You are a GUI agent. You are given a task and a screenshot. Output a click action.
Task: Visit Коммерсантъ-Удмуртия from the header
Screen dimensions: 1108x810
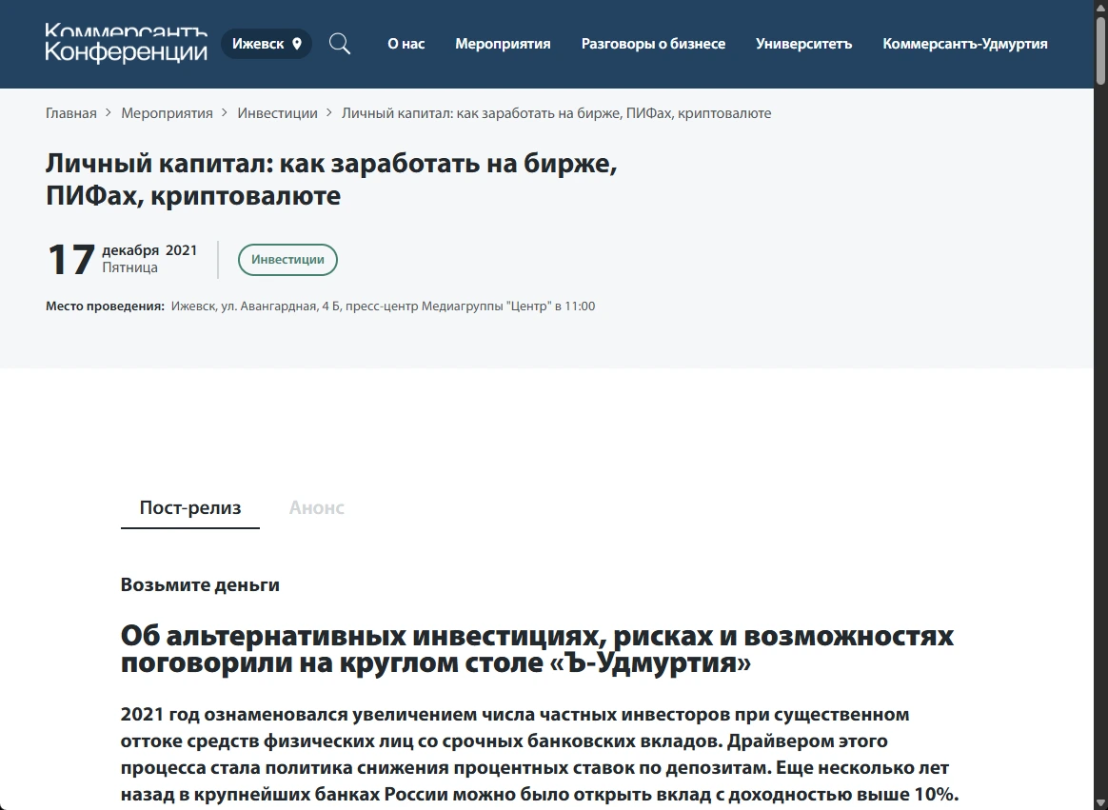[x=964, y=44]
